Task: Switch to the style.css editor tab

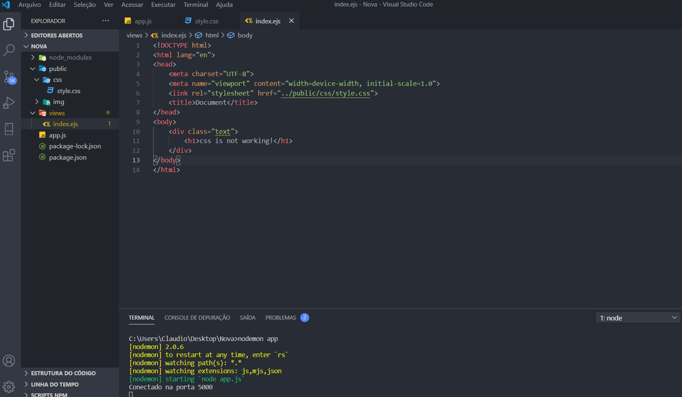Action: coord(210,21)
